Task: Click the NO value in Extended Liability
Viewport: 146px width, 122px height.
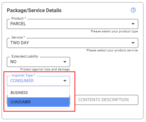Action: click(13, 62)
